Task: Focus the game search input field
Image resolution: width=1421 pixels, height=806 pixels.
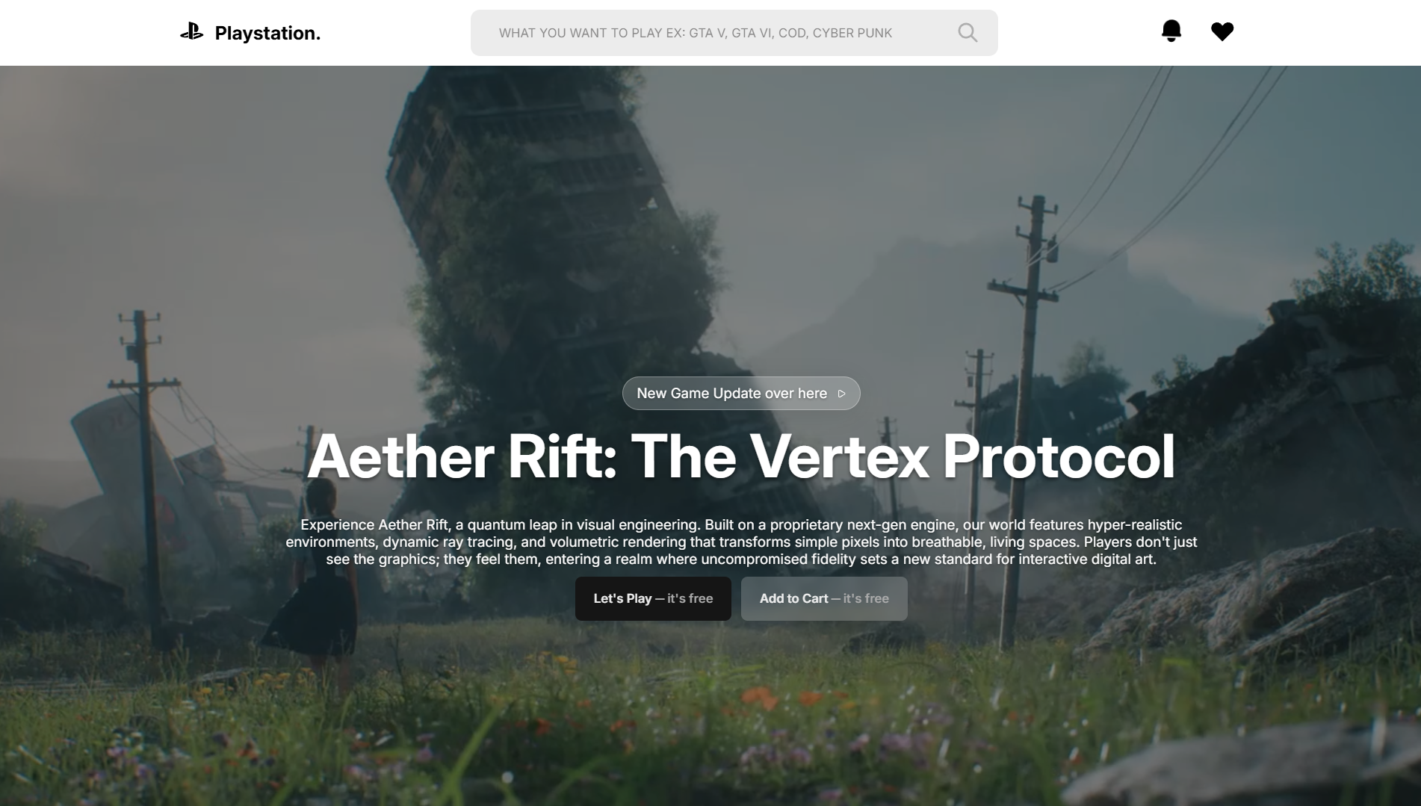Action: (734, 33)
